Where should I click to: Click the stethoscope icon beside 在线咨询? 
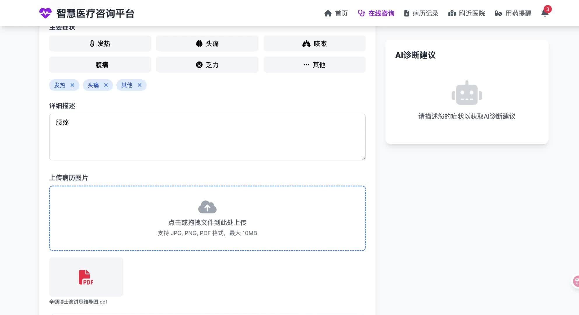pos(362,13)
